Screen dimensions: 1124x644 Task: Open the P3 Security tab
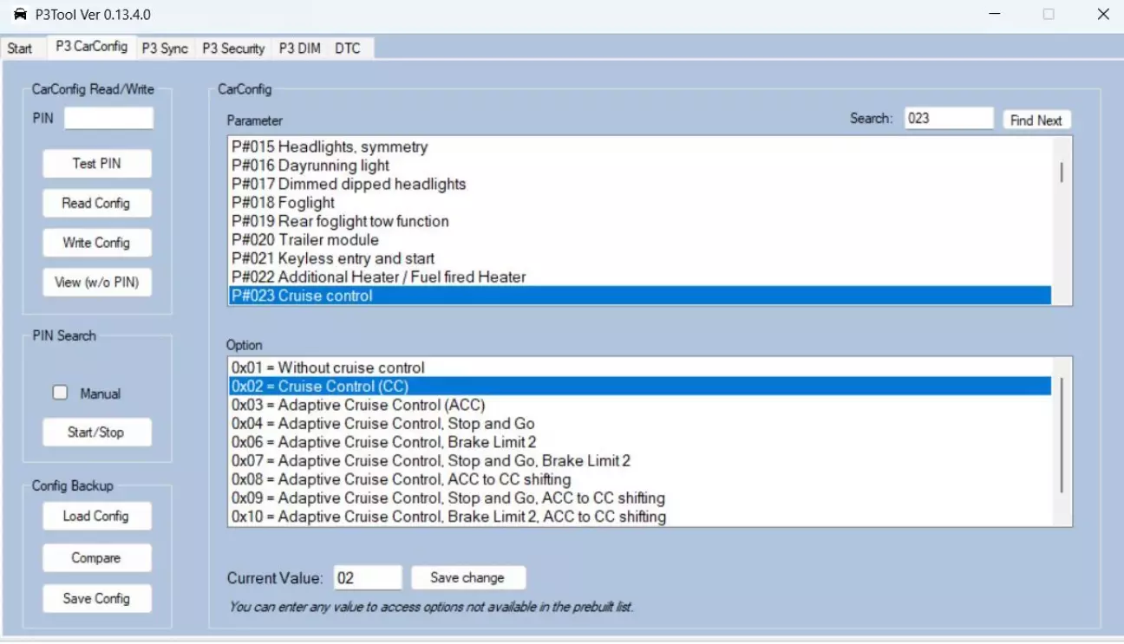(233, 49)
